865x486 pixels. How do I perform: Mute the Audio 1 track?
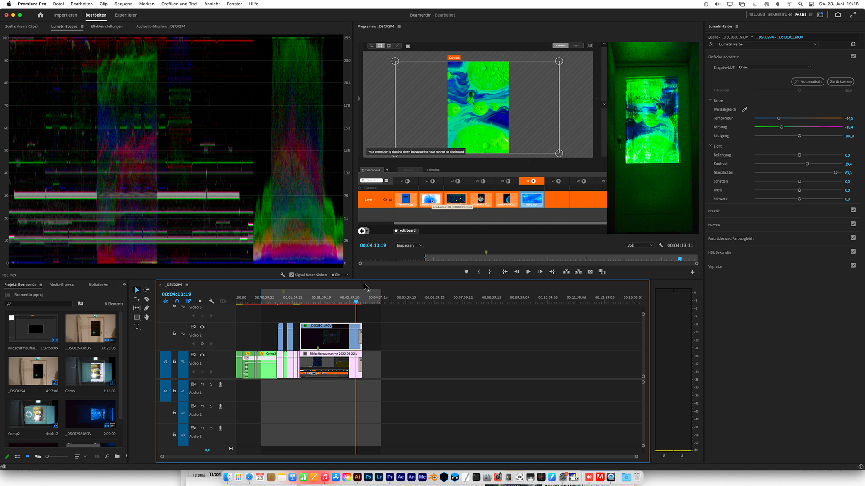(202, 384)
